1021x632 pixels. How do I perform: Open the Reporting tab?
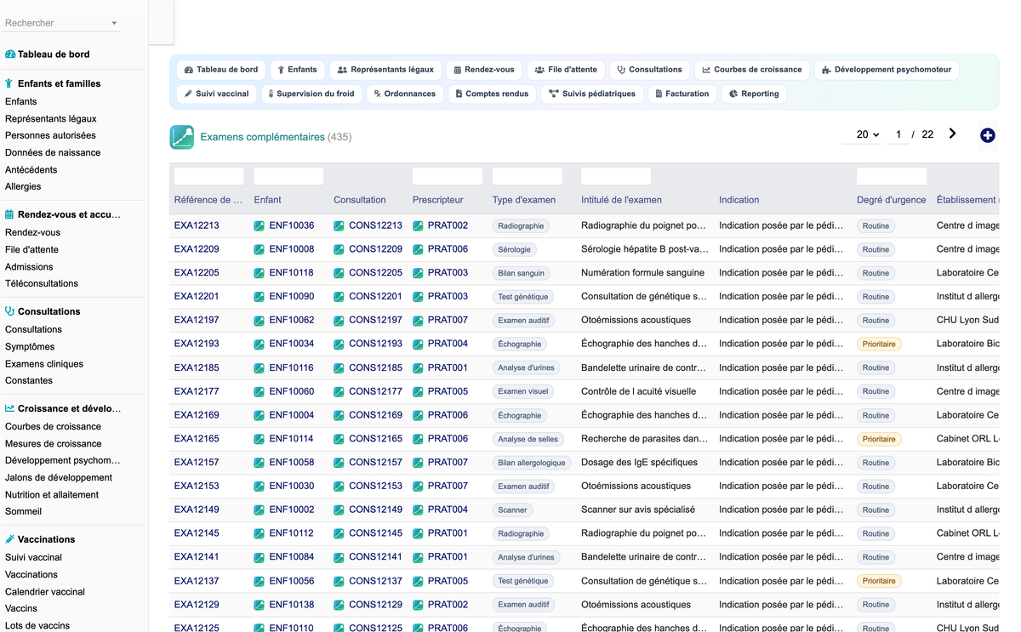(754, 94)
